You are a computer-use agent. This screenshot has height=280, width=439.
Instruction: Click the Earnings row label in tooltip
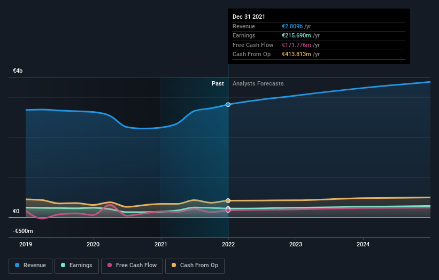244,35
